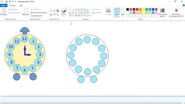This screenshot has height=104, width=185.
Task: Choose the Five-point star shape
Action: tap(76, 15)
